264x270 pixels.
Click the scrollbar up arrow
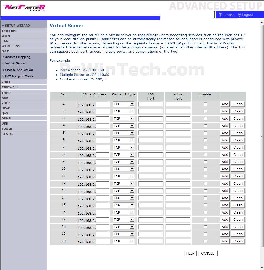point(262,22)
